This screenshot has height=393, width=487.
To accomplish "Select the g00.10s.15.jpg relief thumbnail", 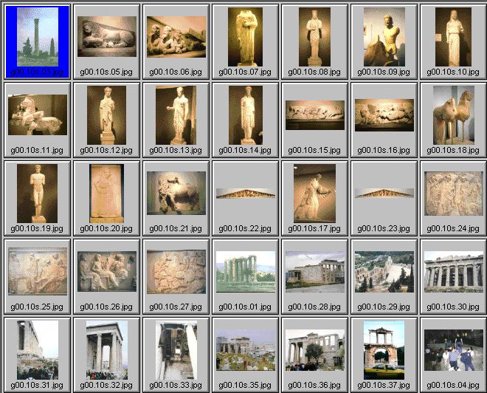I will pos(314,115).
